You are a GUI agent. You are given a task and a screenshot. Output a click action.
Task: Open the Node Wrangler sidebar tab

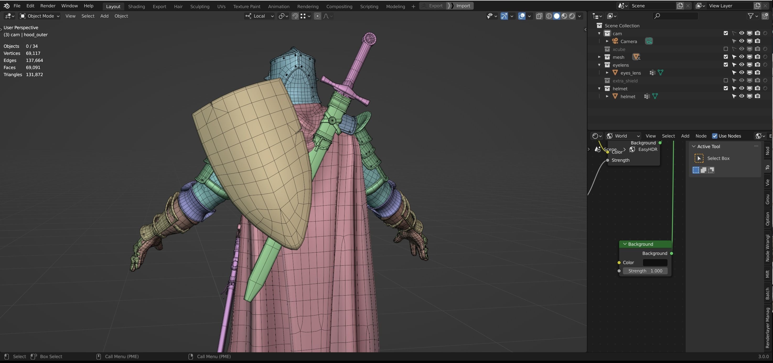click(x=767, y=248)
